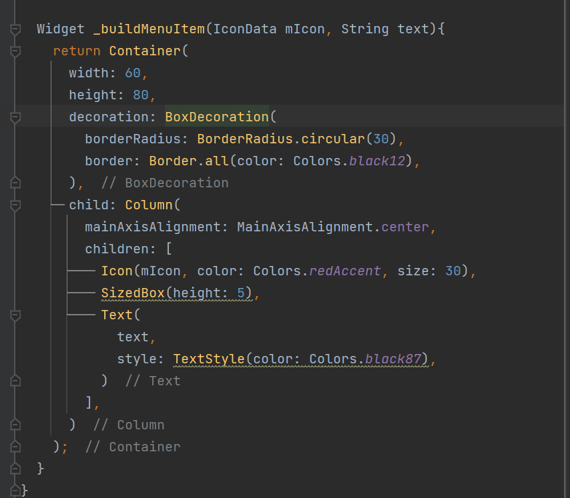Click the fold end marker at // Column
The image size is (570, 498).
(x=15, y=425)
